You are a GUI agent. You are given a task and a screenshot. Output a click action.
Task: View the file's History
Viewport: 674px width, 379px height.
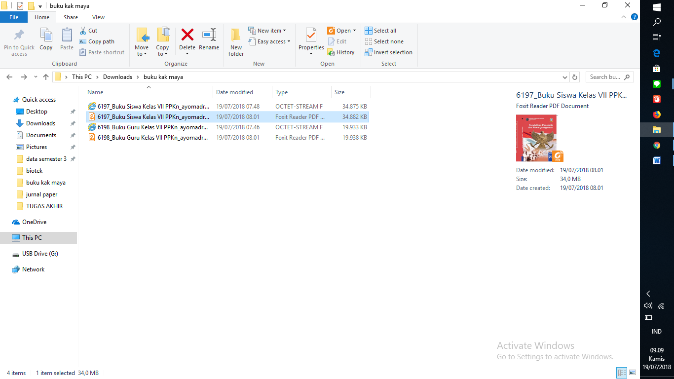(341, 52)
